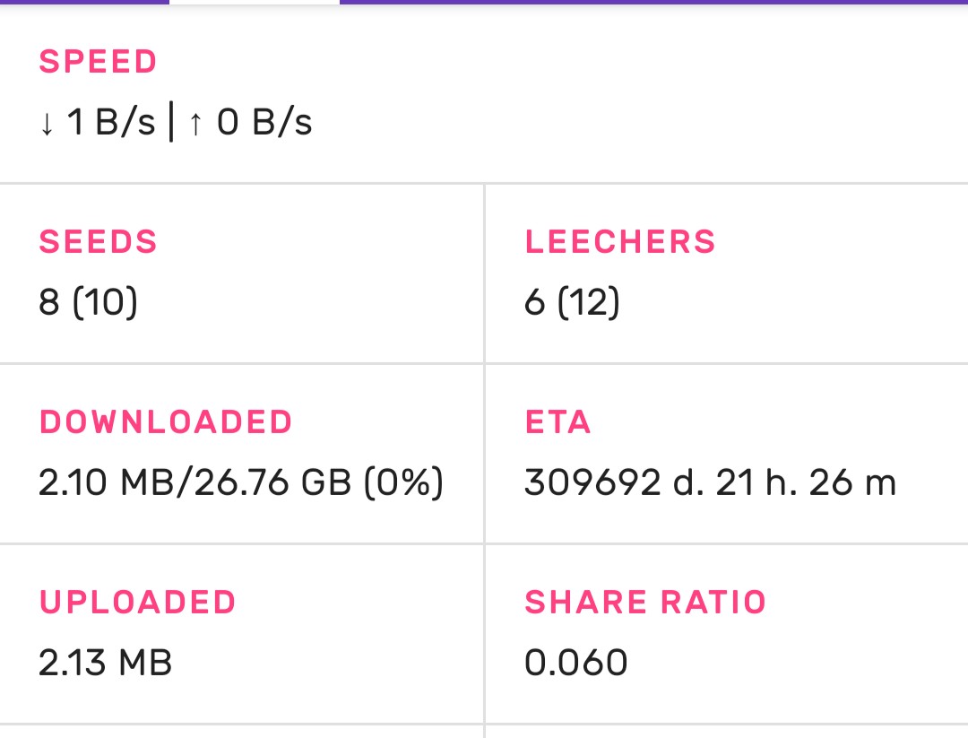Click the 0 B/s upload speed value

[x=264, y=123]
